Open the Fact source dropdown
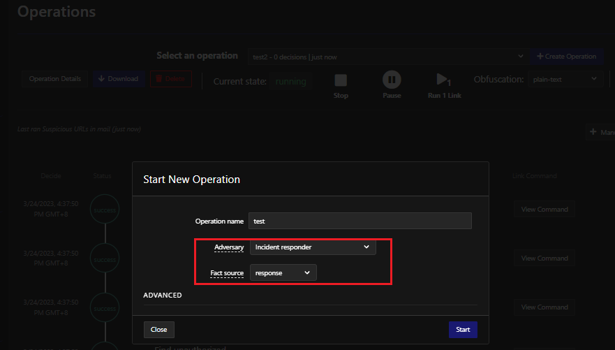The height and width of the screenshot is (350, 615). pyautogui.click(x=283, y=272)
